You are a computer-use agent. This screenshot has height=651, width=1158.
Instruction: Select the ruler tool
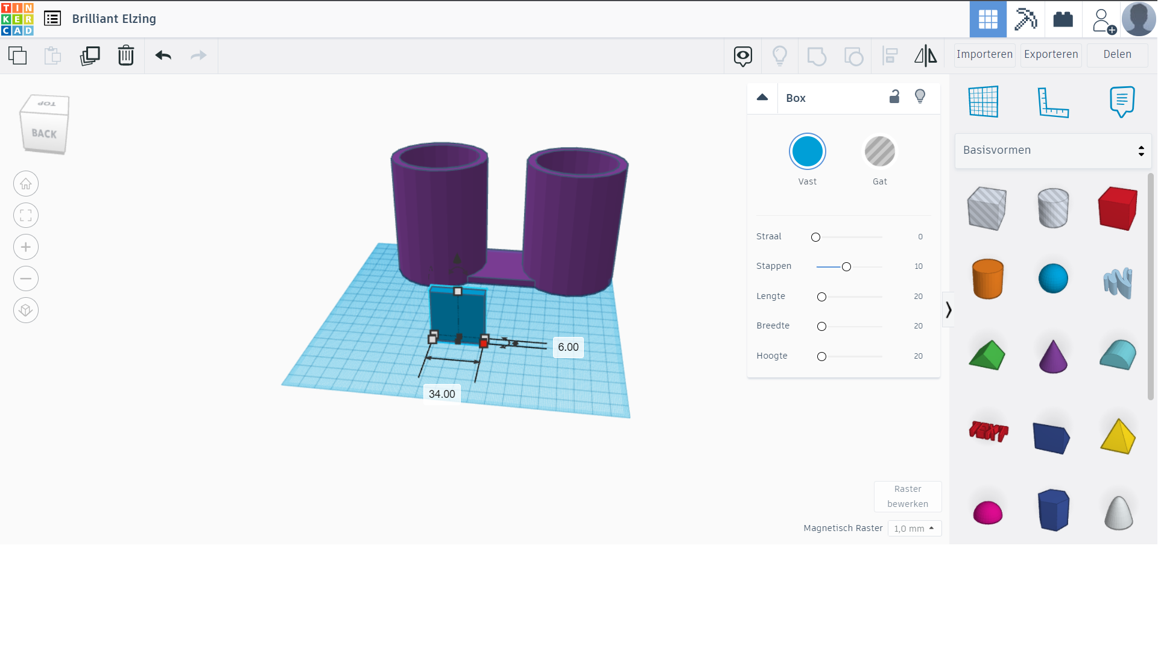[x=1052, y=101]
